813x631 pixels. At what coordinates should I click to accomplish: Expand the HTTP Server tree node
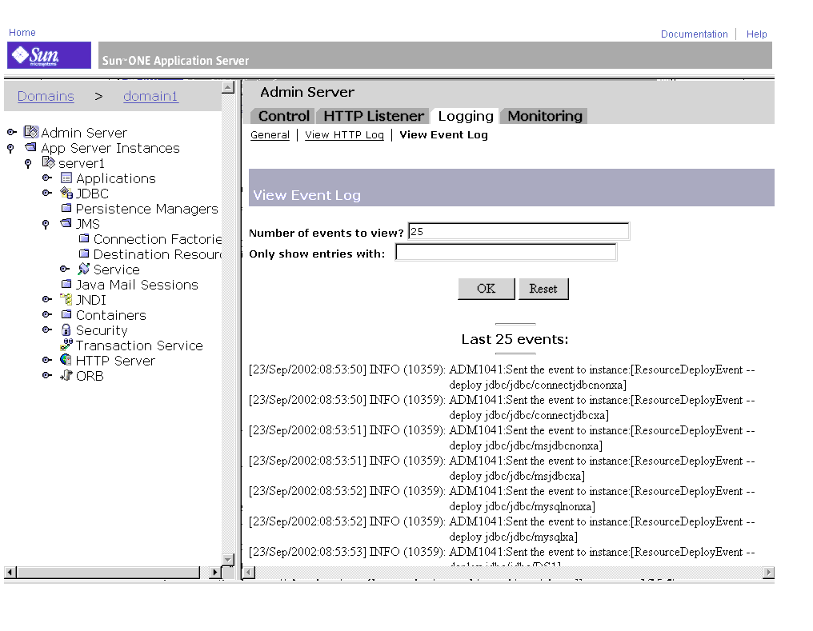click(x=47, y=360)
